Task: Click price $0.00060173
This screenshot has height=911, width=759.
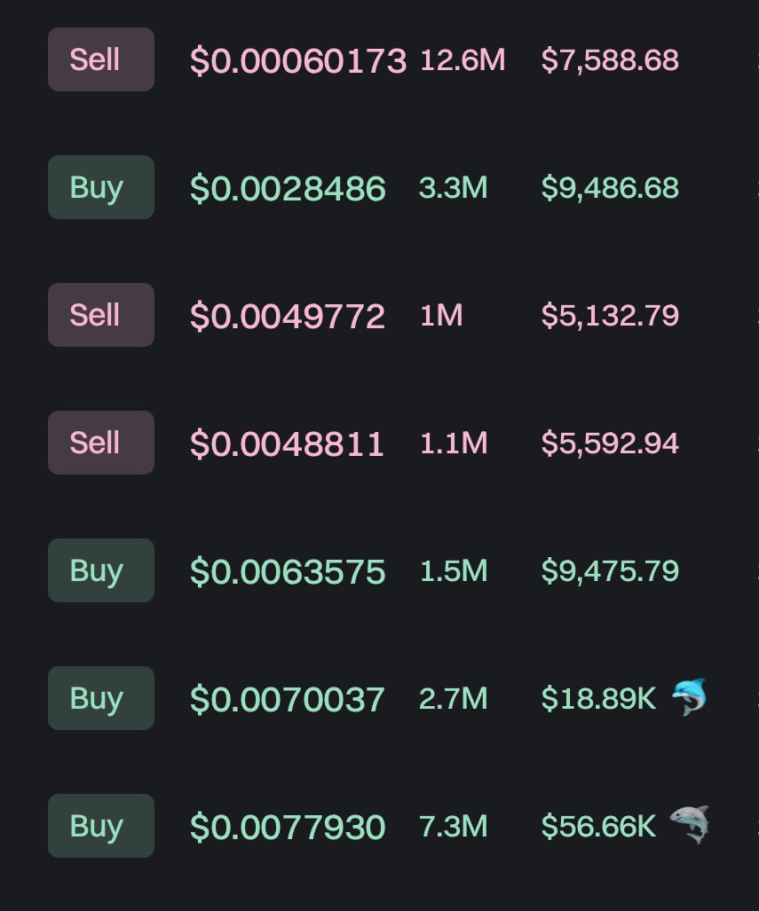Action: point(298,61)
